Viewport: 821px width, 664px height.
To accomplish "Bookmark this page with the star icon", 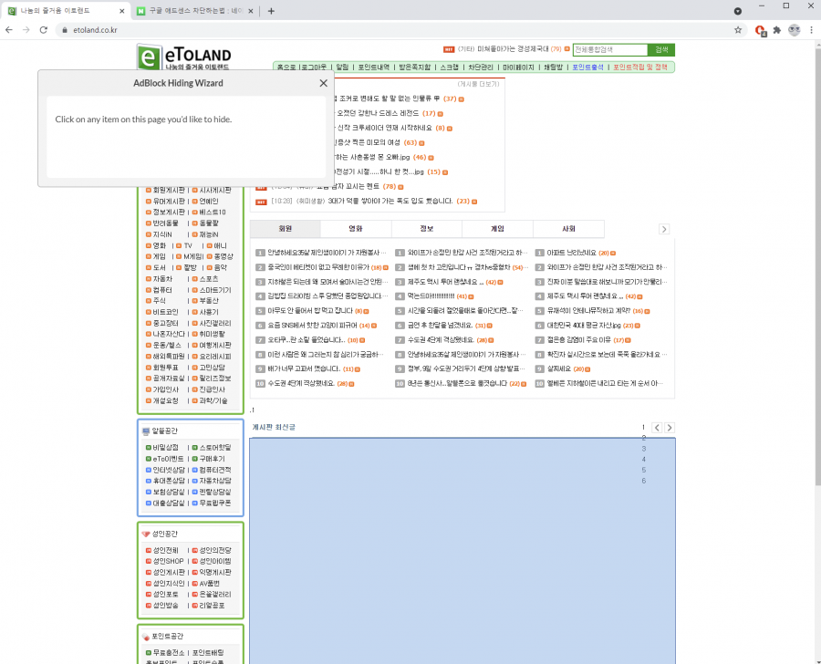I will [x=738, y=30].
